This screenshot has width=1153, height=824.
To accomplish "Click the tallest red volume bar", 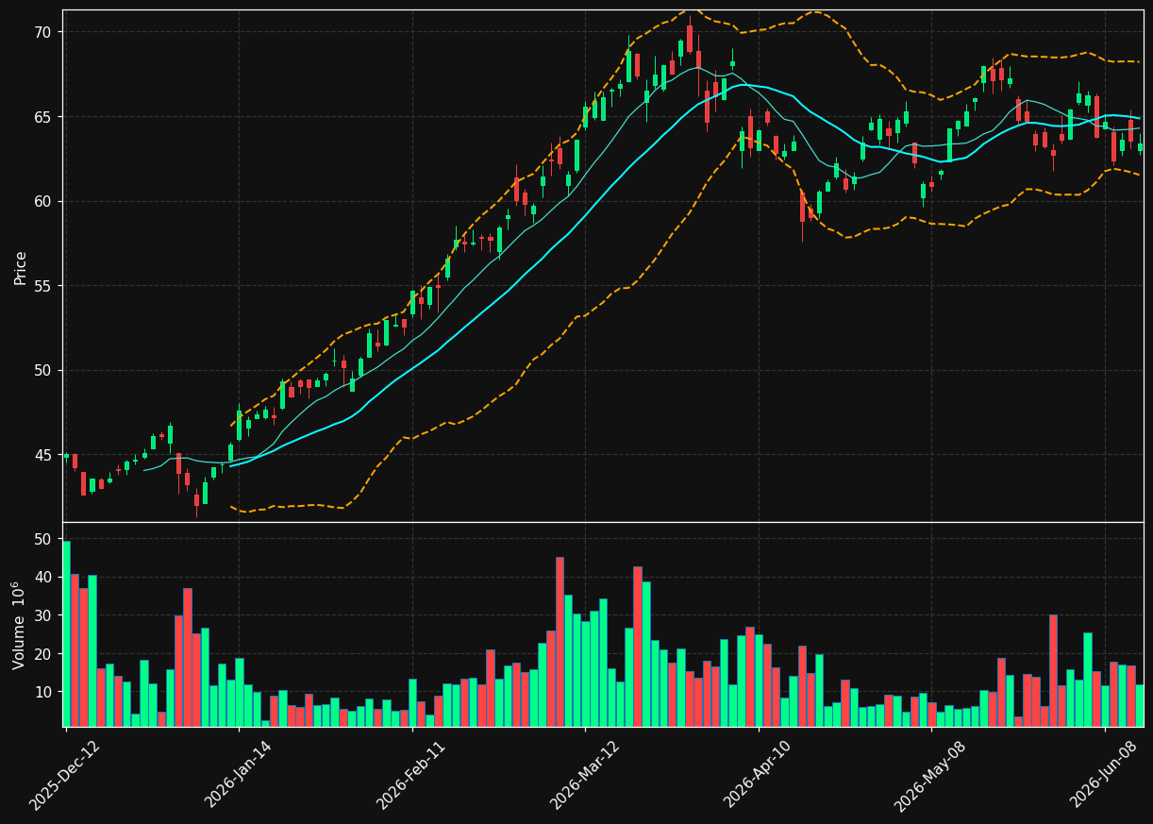I will [560, 642].
